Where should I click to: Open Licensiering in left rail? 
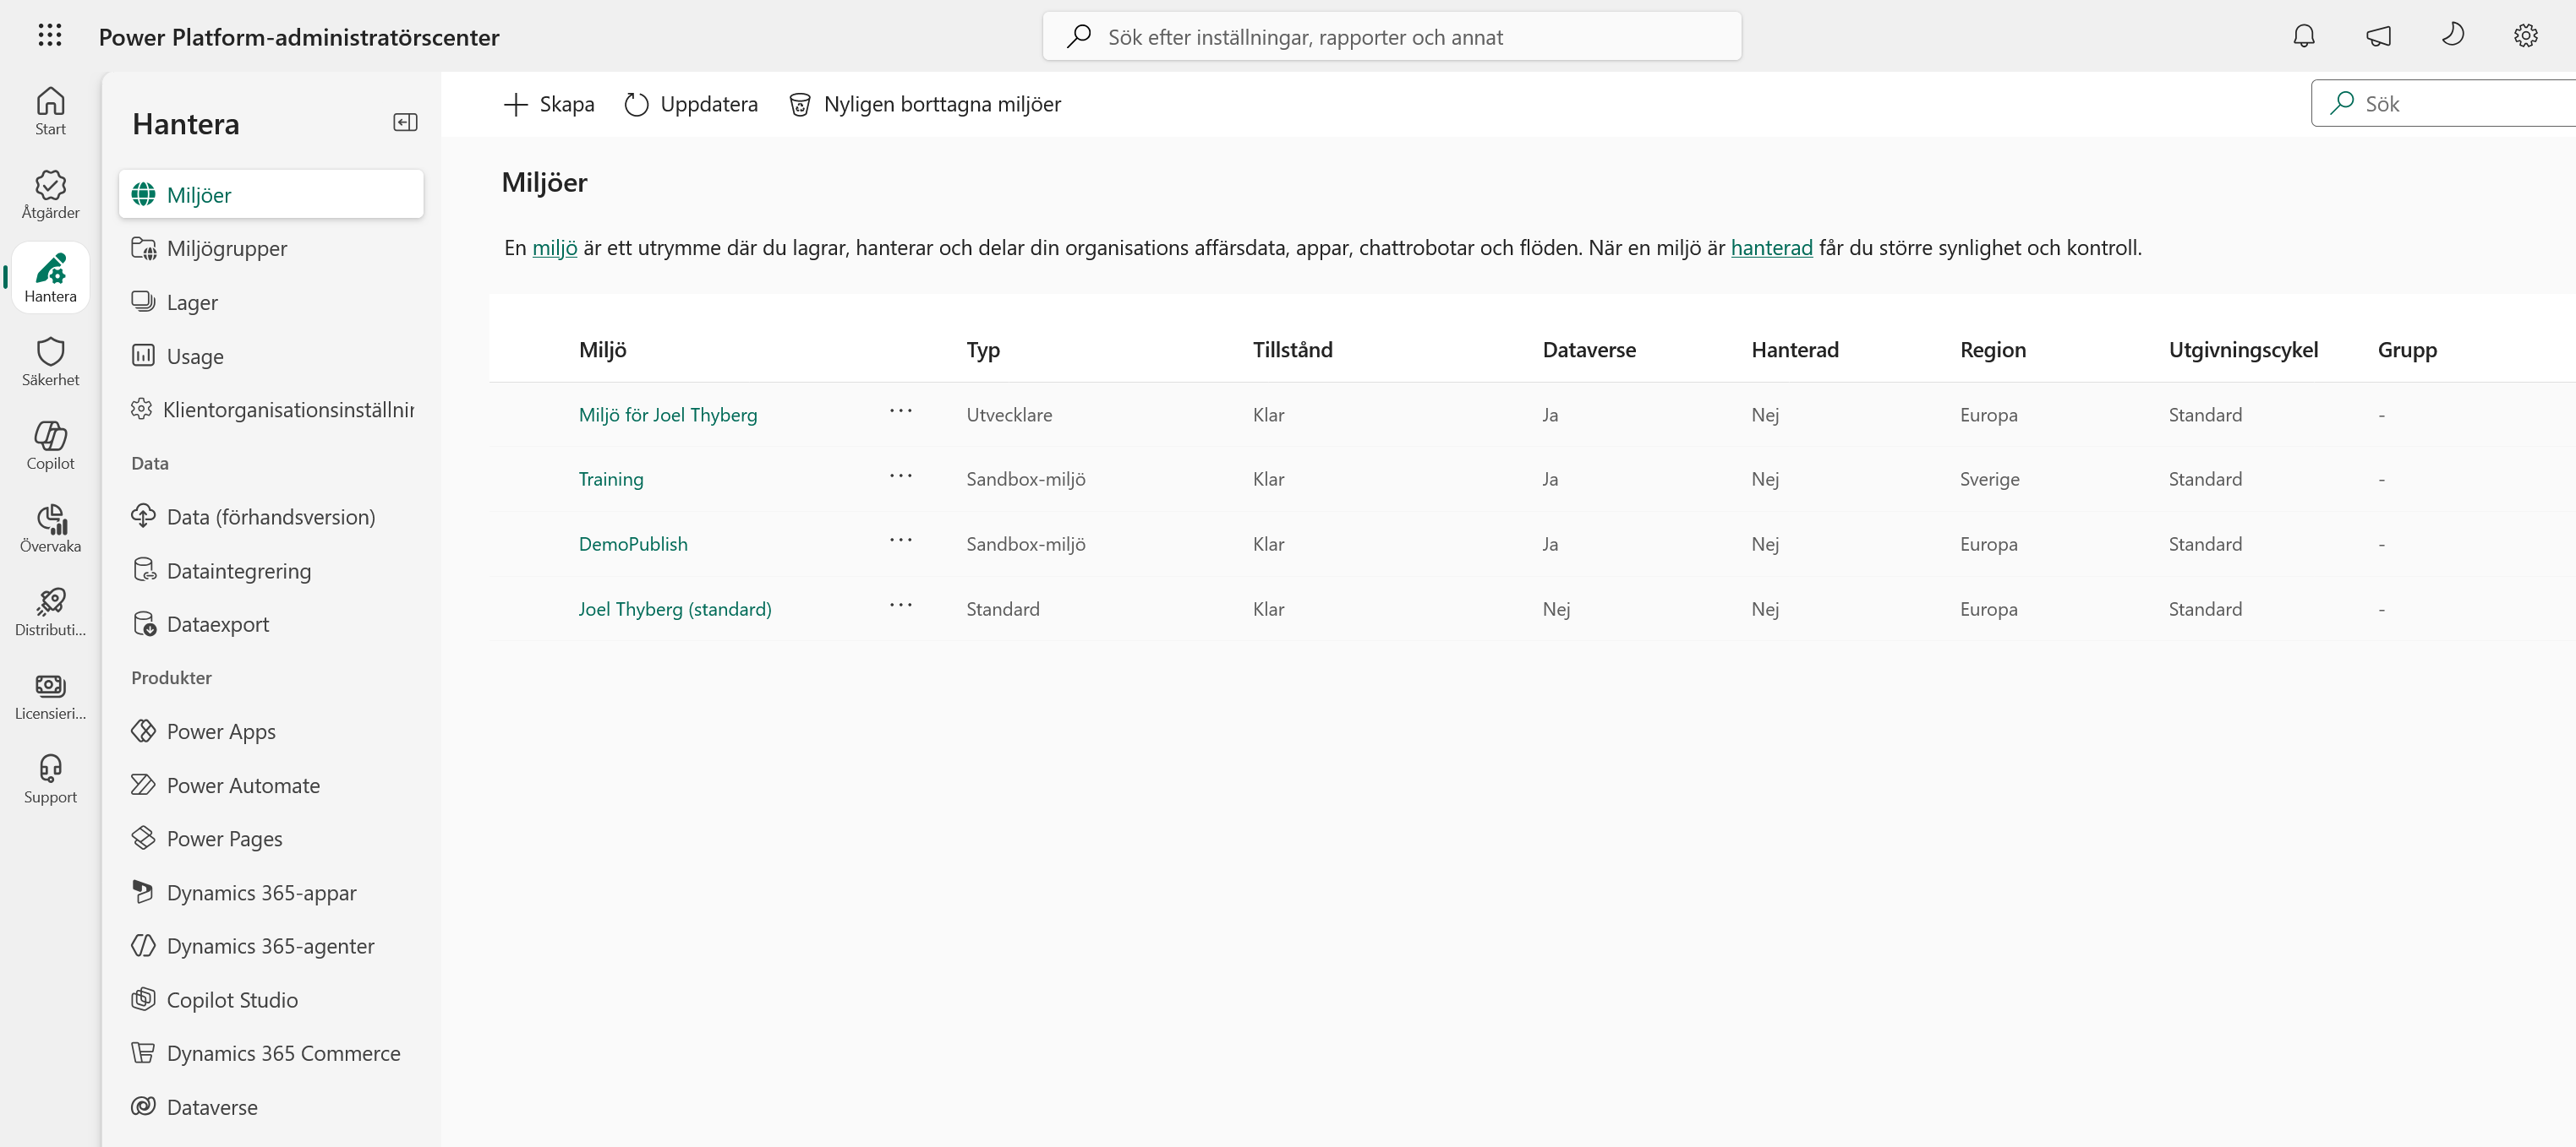tap(50, 695)
